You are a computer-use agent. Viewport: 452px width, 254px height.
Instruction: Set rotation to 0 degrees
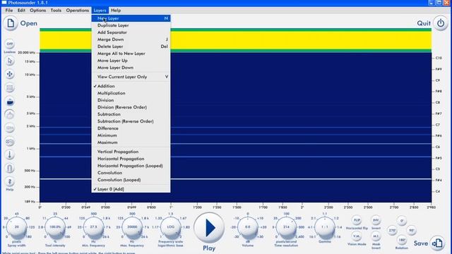[402, 221]
